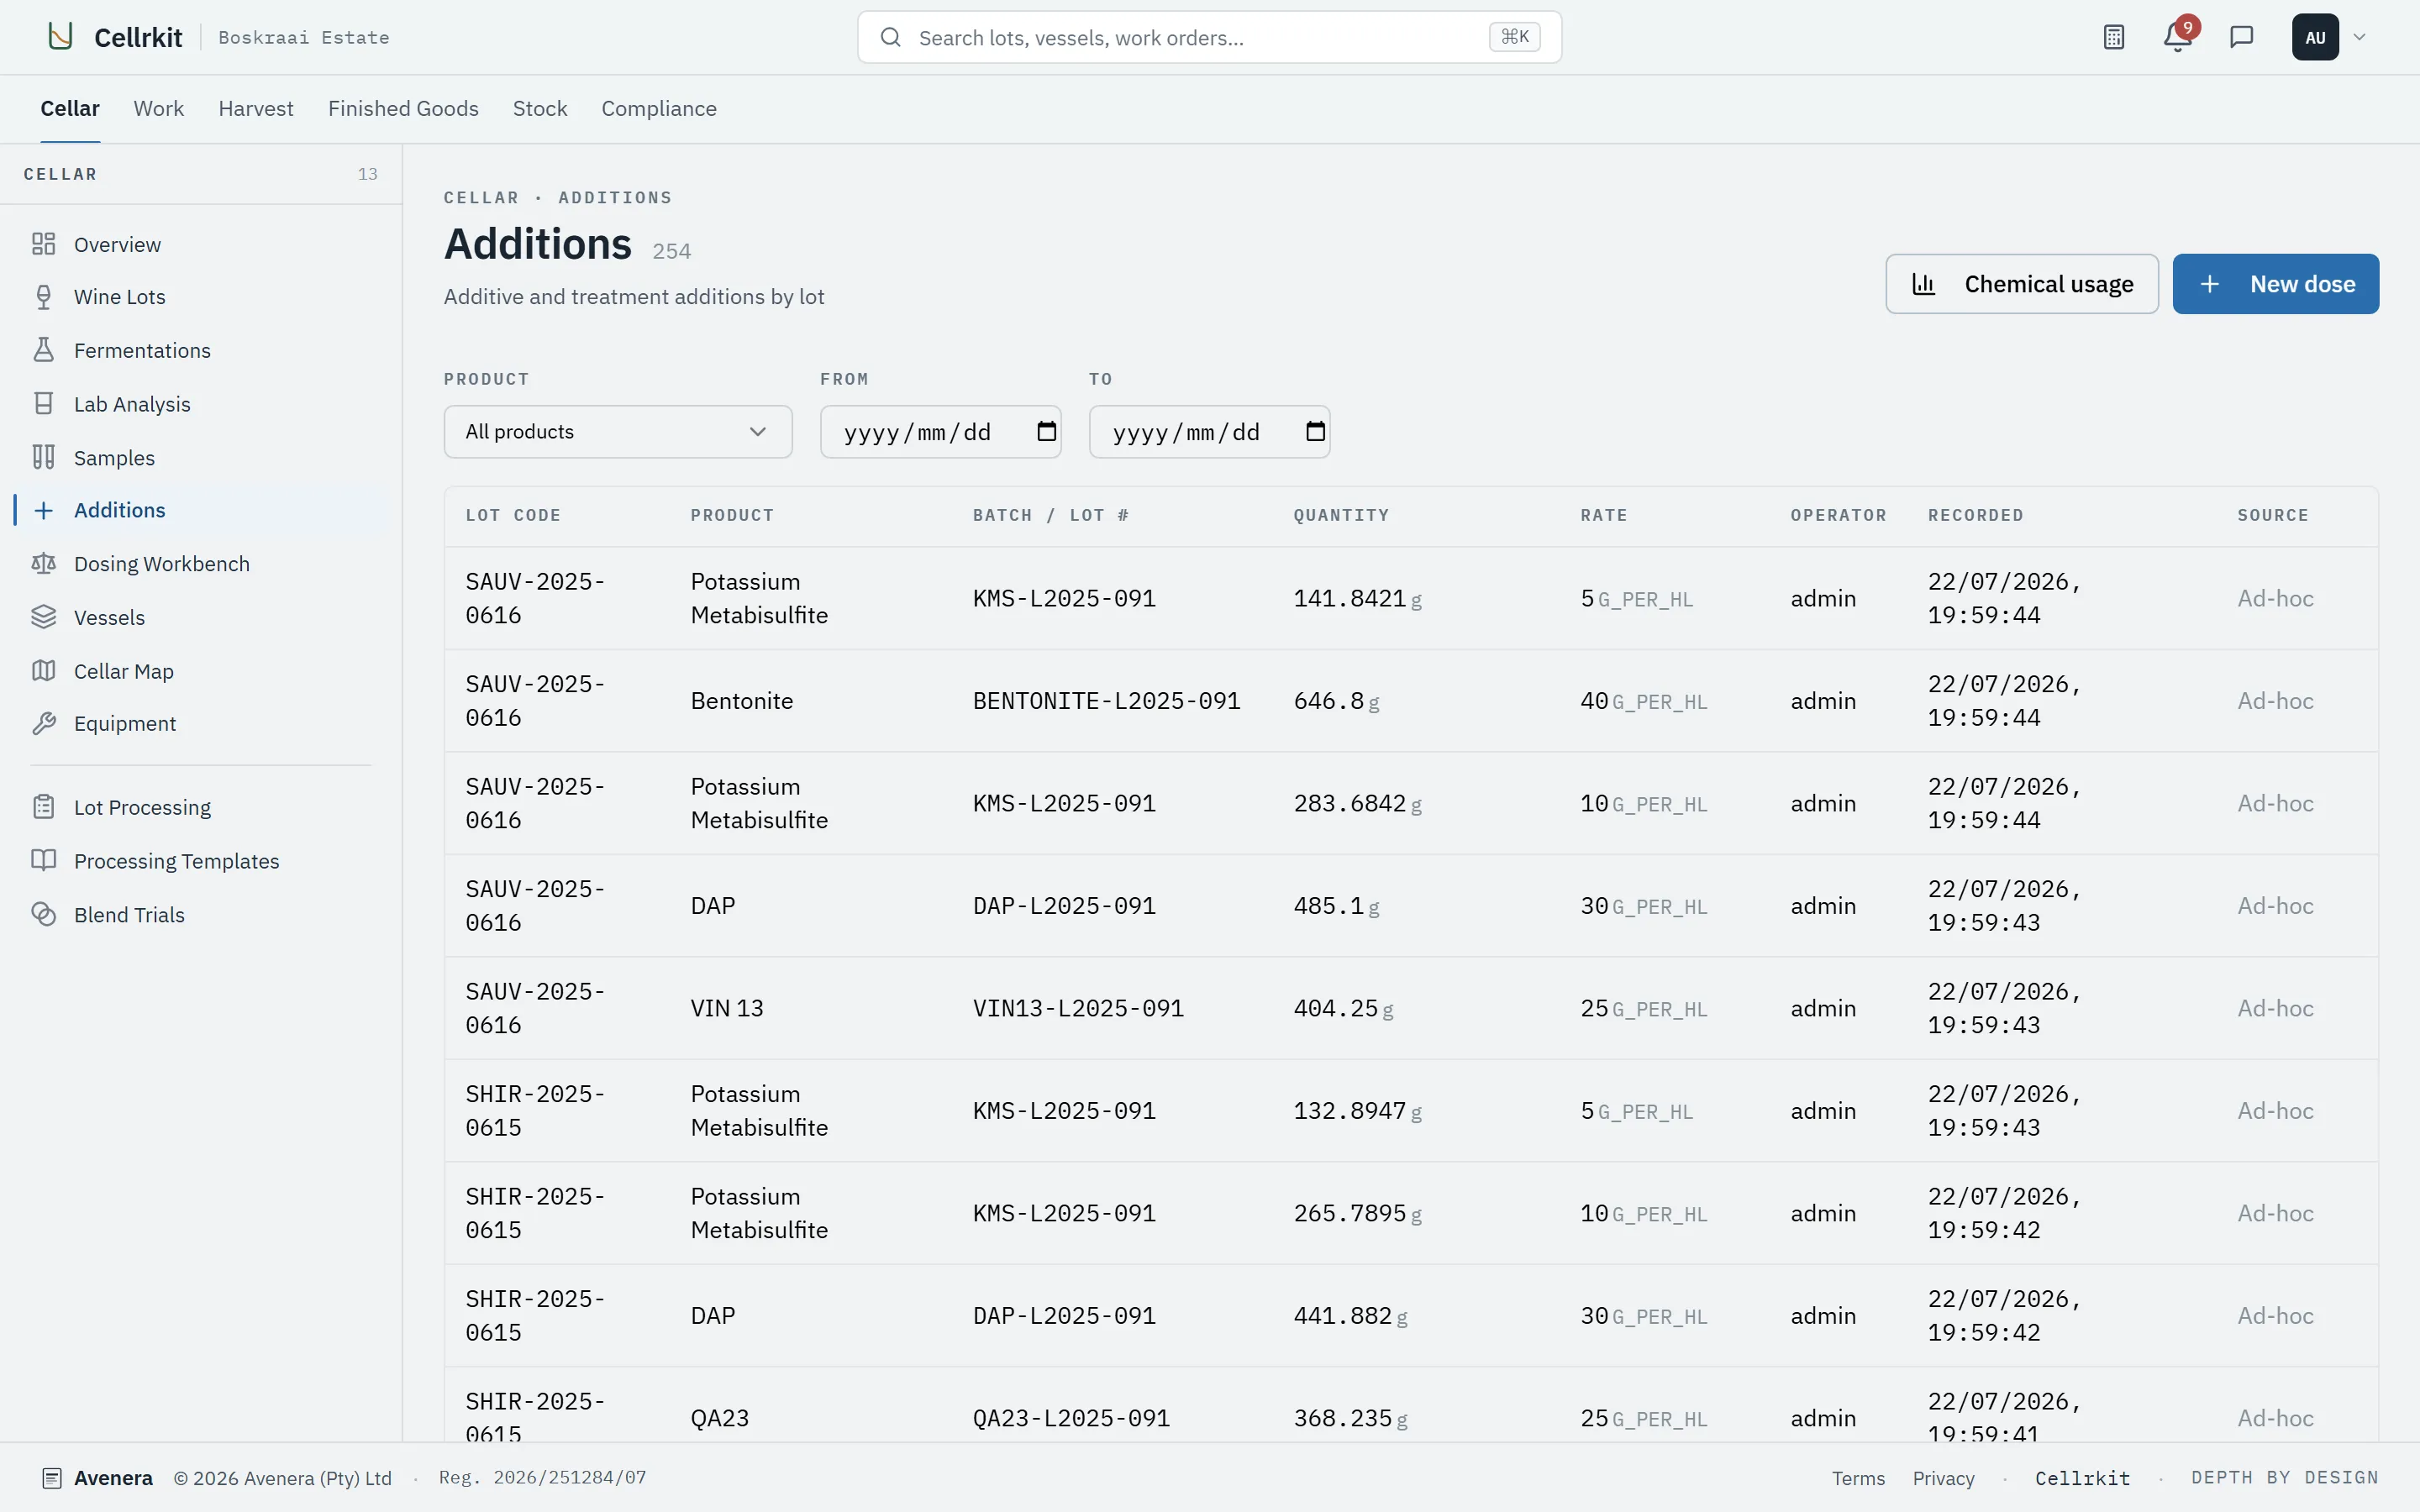The width and height of the screenshot is (2420, 1512).
Task: Click the Samples test tubes icon
Action: 43,457
